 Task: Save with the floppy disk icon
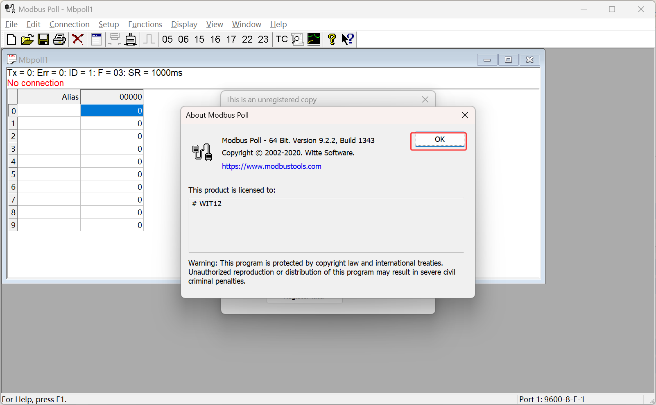(x=43, y=39)
